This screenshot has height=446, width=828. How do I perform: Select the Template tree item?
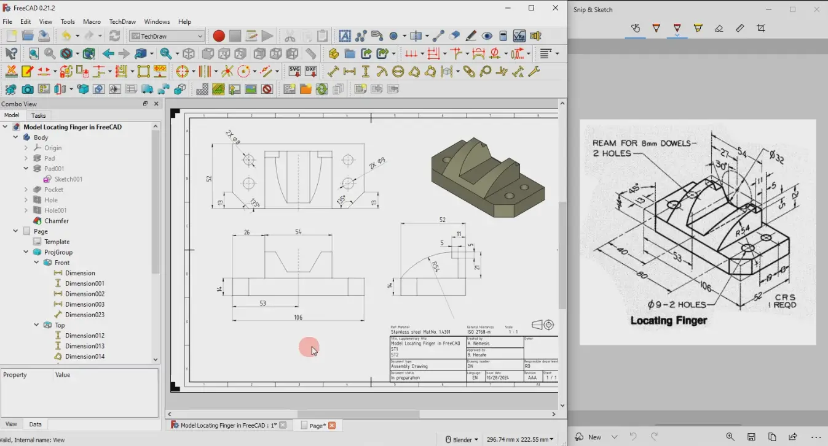(x=57, y=242)
